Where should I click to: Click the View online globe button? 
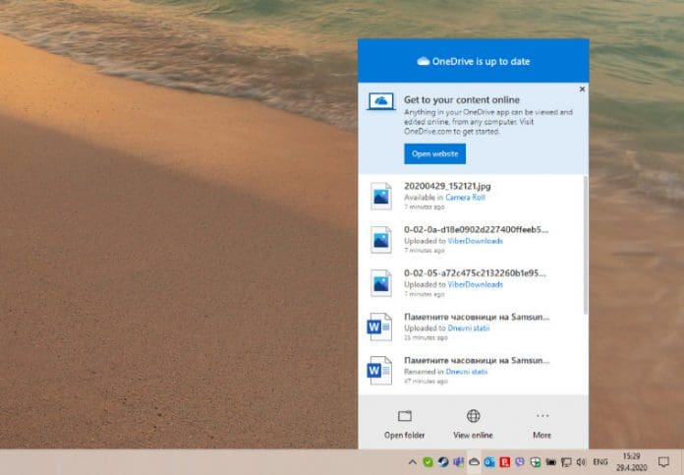click(x=474, y=423)
